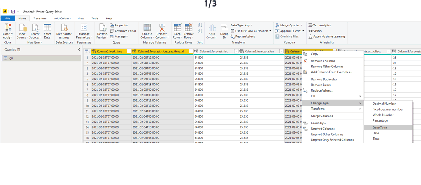
Task: Click Text Analytics
Action: [320, 25]
